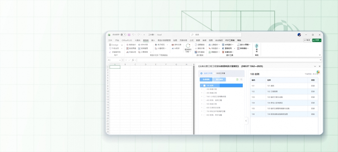The height and width of the screenshot is (152, 338).
Task: Collapse the left tree panel arrow
Action: tap(246, 121)
